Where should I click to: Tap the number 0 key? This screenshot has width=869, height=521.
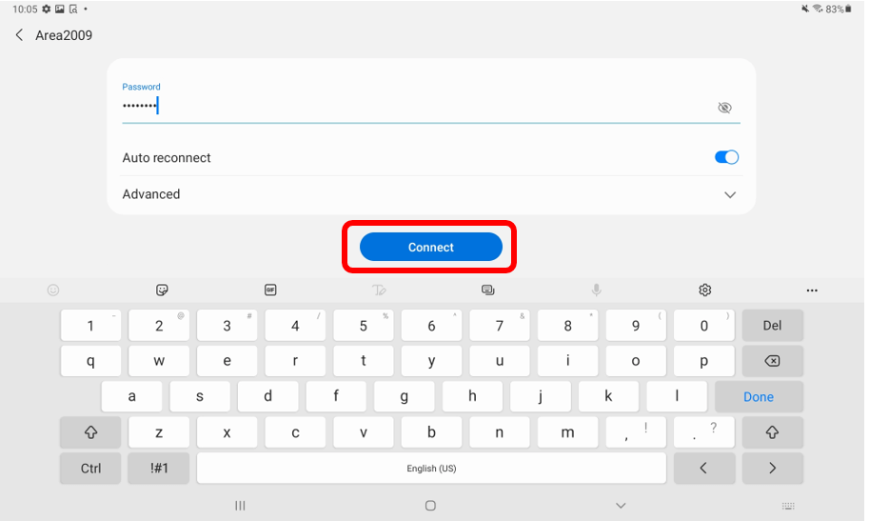click(x=703, y=325)
